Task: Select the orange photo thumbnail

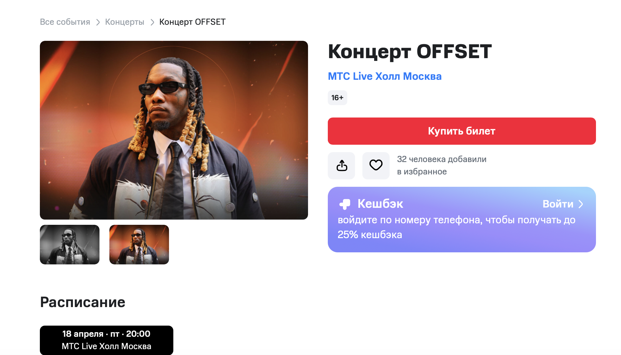Action: tap(139, 245)
